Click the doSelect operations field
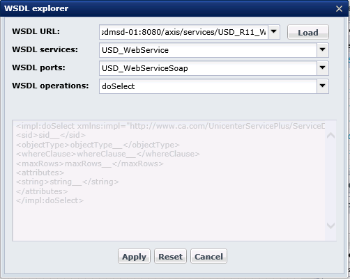This screenshot has height=279, width=350. click(x=208, y=86)
